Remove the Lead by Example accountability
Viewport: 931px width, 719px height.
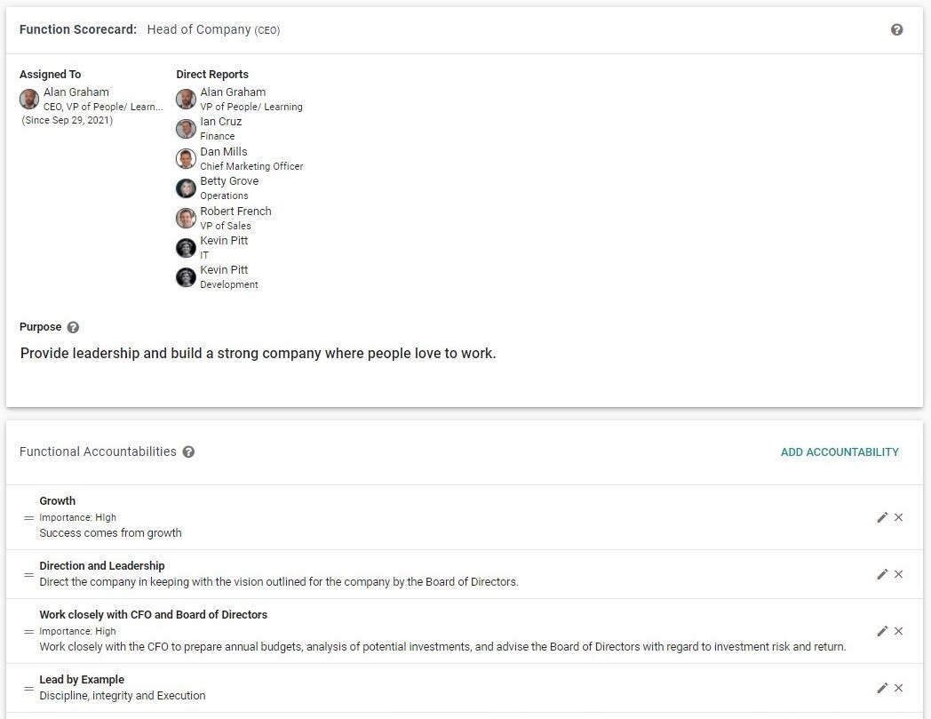[898, 688]
